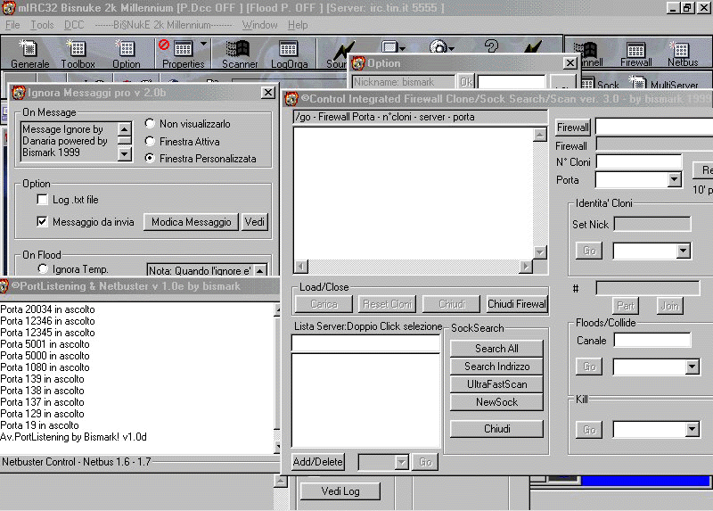Open the Help menu
The width and height of the screenshot is (713, 511).
tap(298, 25)
